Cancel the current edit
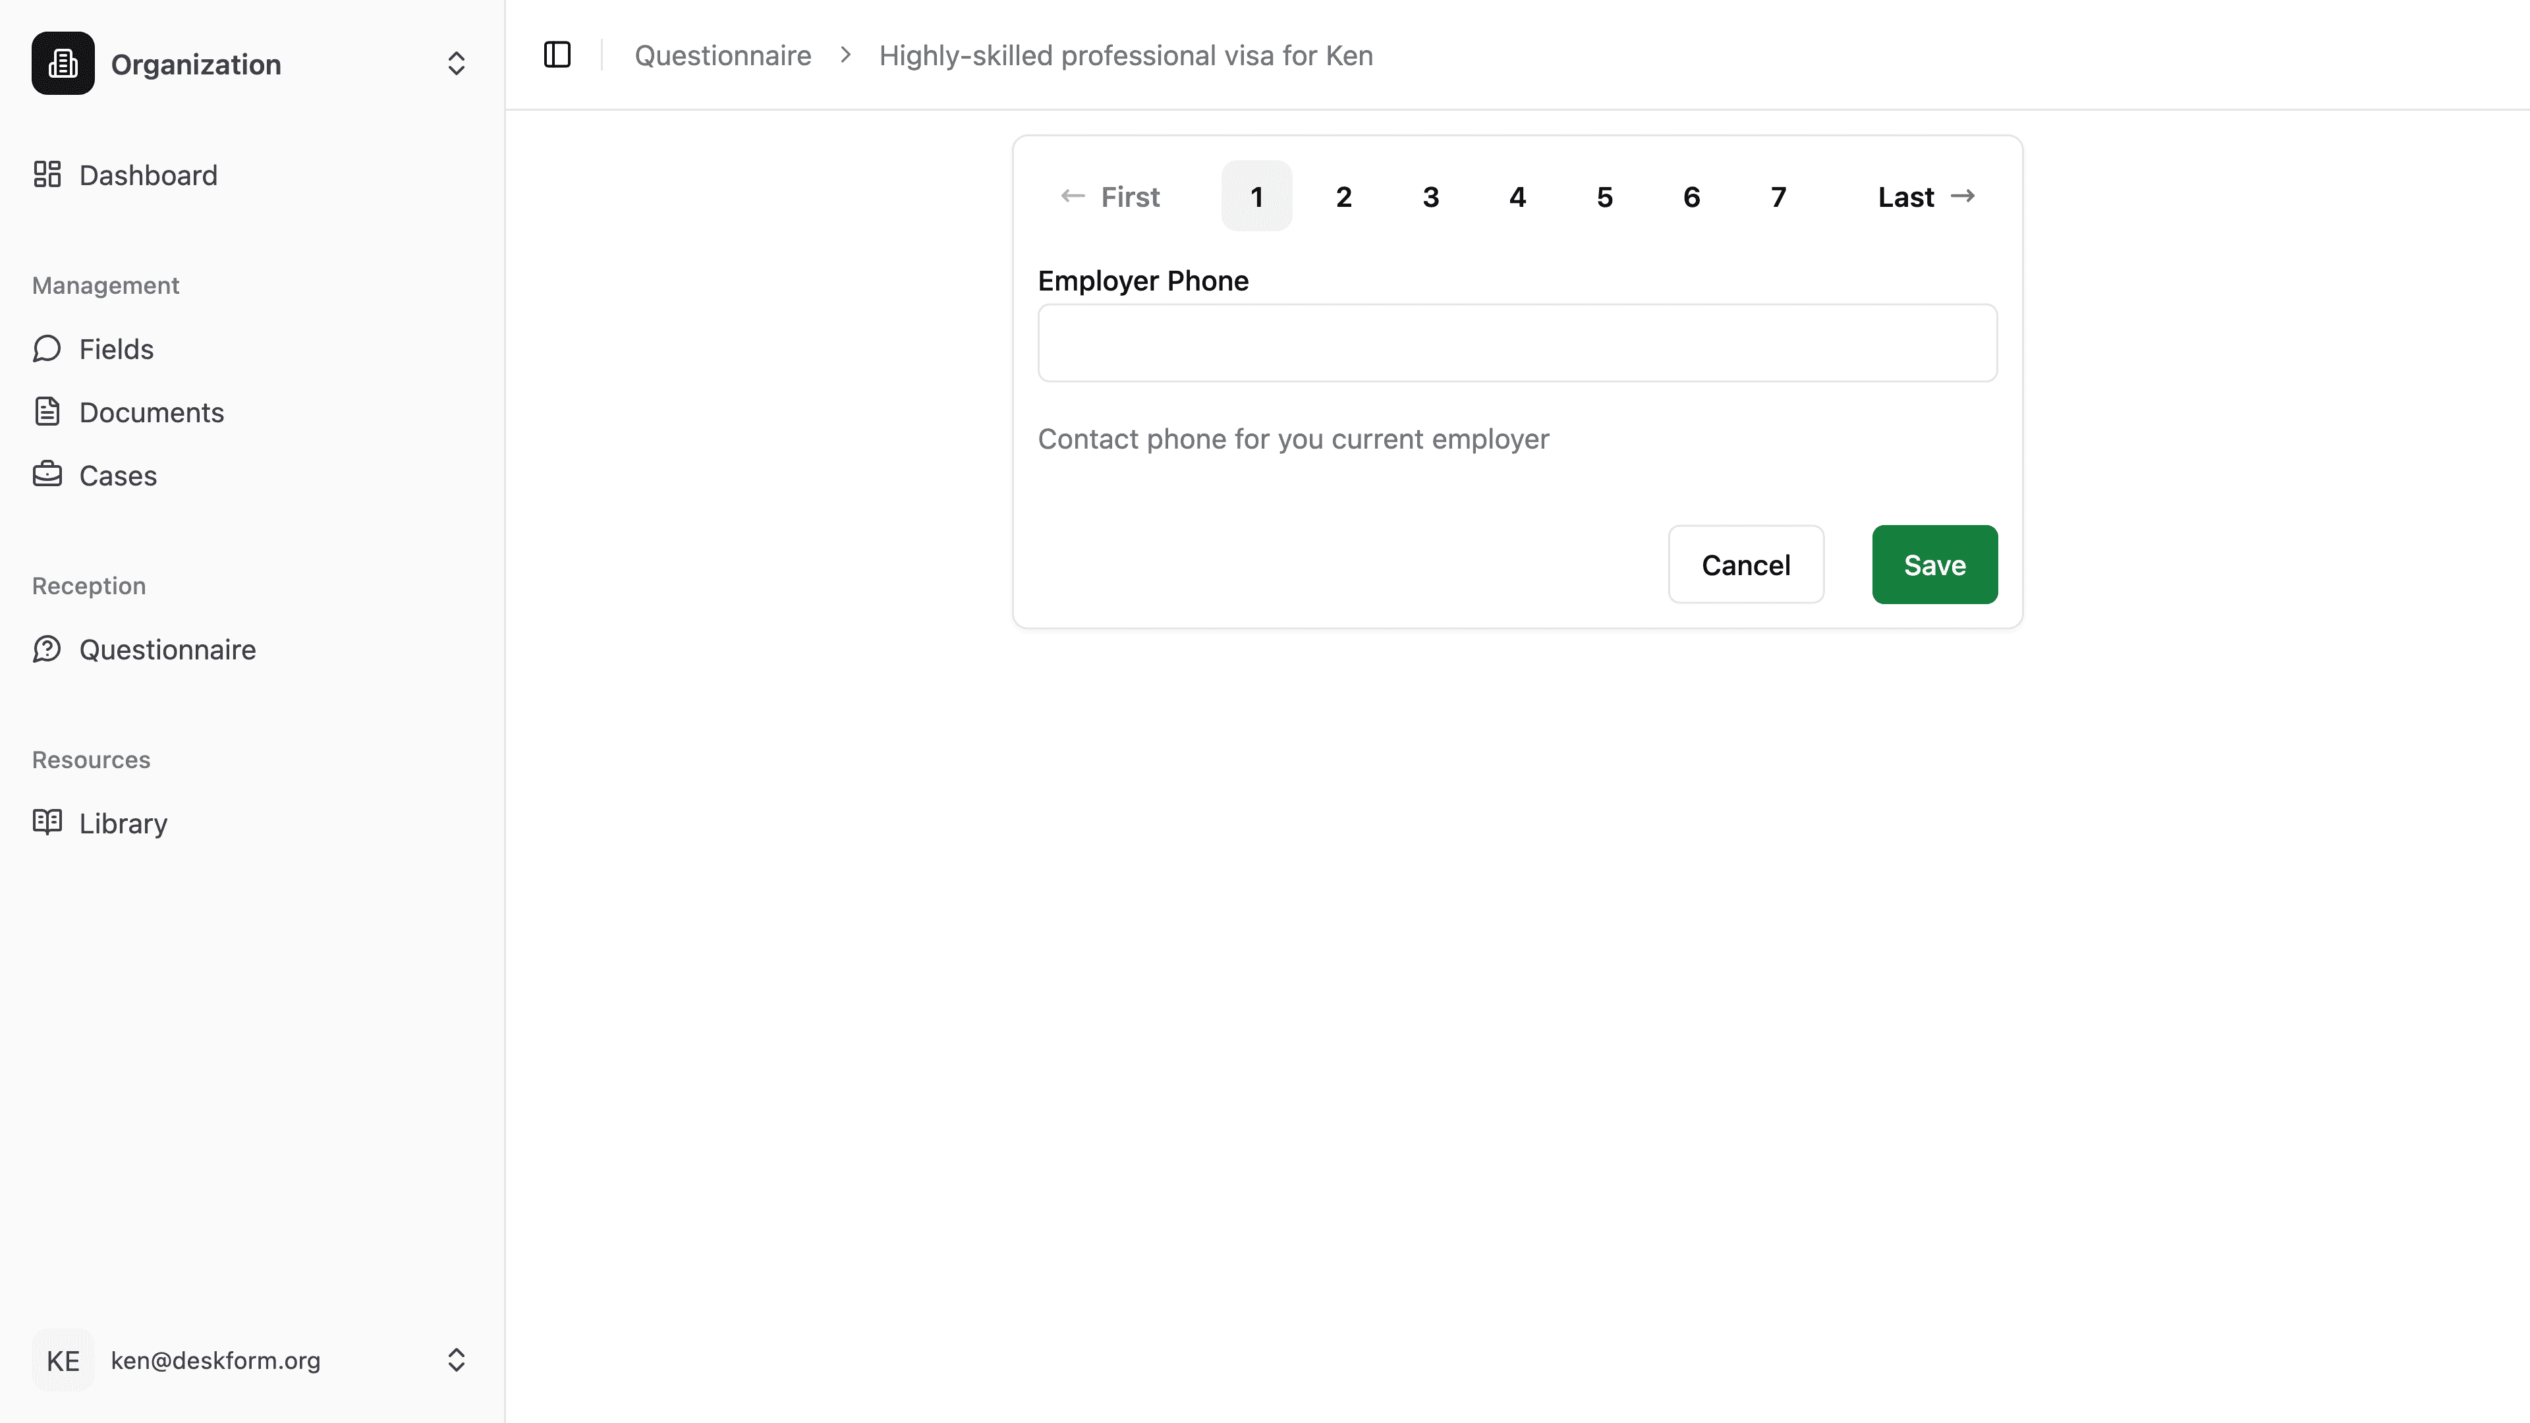This screenshot has width=2530, height=1423. click(x=1745, y=564)
